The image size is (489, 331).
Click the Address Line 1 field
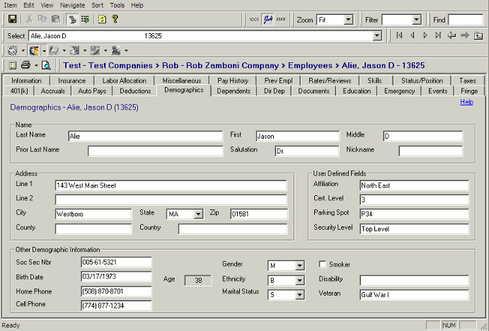pyautogui.click(x=171, y=185)
